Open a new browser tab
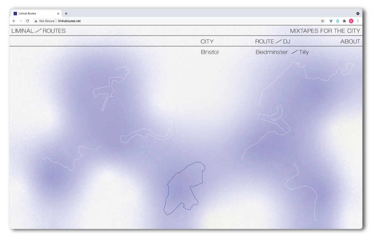372x238 pixels. click(66, 14)
